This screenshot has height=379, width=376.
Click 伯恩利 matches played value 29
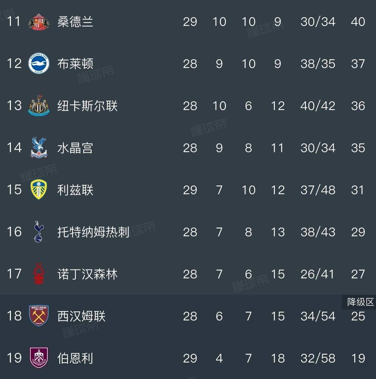pyautogui.click(x=190, y=358)
